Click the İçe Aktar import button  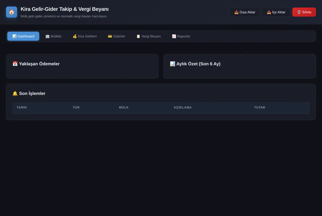[x=276, y=12]
